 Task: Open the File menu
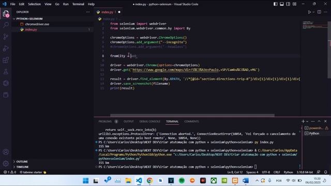(12, 4)
